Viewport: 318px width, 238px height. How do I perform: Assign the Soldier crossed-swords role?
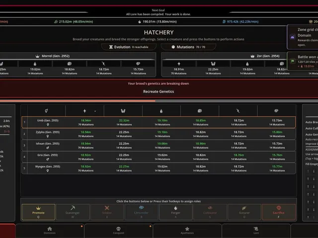click(x=107, y=212)
